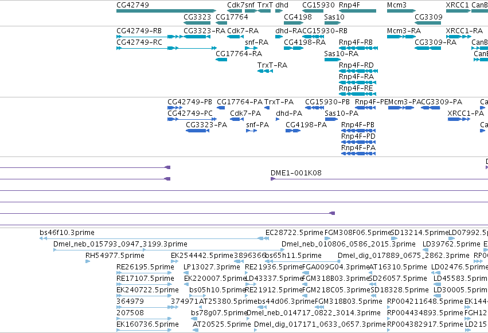The image size is (488, 333).
Task: Select EST Dmel_neb_010806_0586_2015.3prime
Action: [x=349, y=244]
